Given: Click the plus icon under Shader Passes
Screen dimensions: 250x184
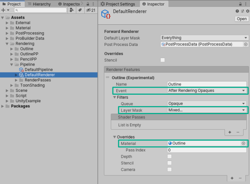Looking at the screenshot, I should pos(230,132).
